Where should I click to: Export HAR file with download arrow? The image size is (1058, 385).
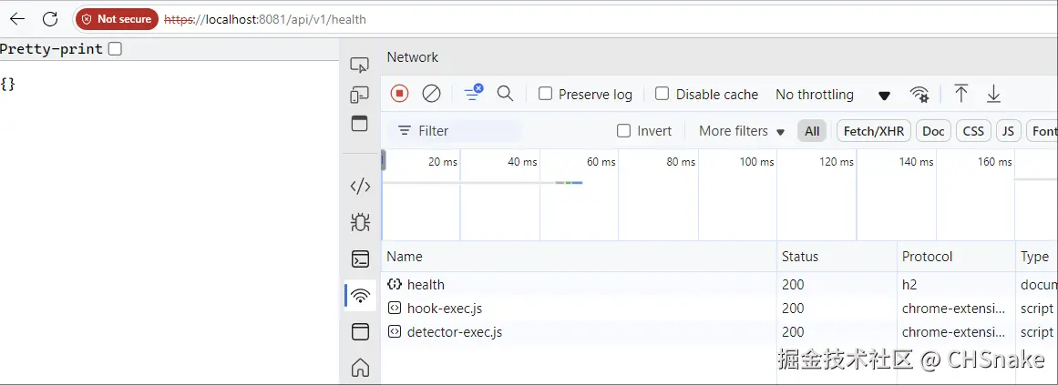pos(993,94)
